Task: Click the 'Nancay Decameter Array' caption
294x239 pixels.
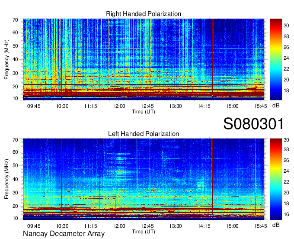Action: pos(64,233)
